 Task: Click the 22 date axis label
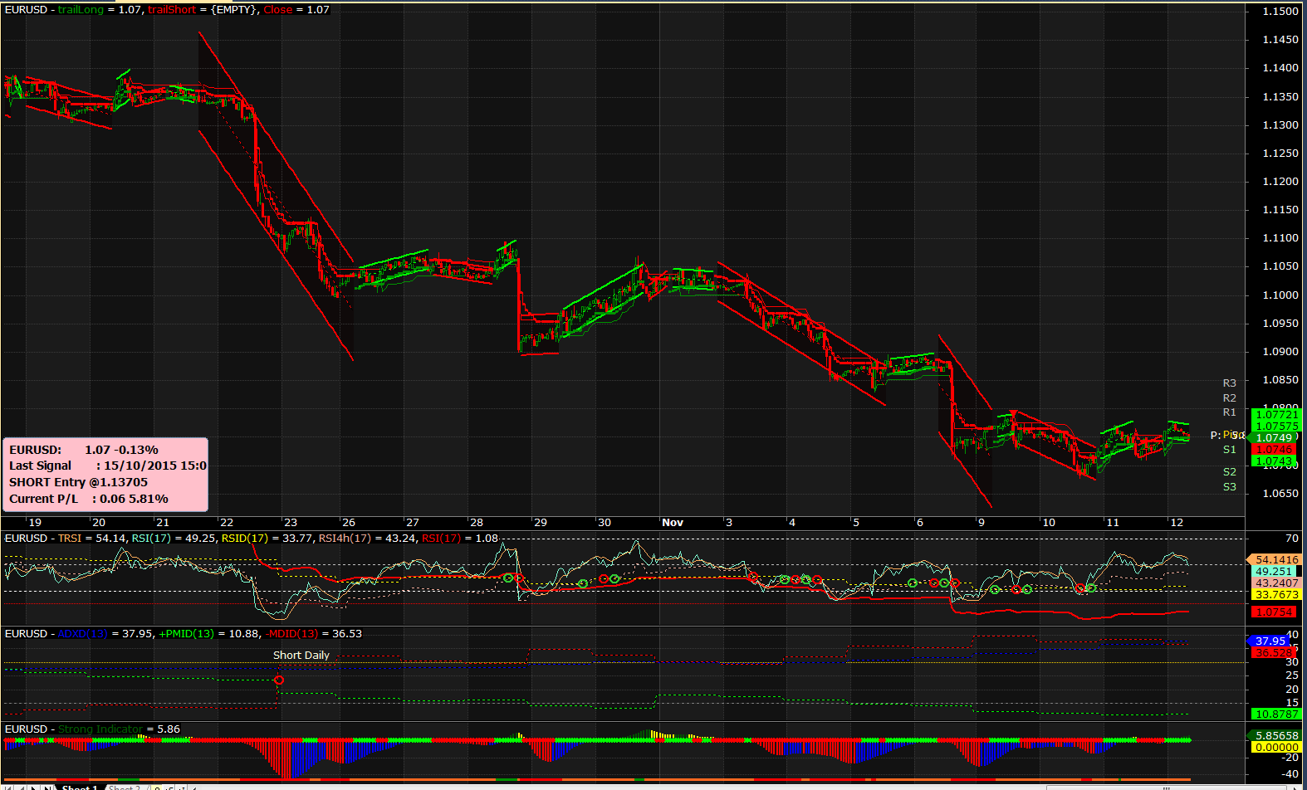(x=226, y=522)
